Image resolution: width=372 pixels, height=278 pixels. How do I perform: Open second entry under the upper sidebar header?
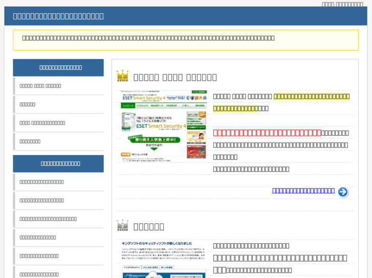58,105
